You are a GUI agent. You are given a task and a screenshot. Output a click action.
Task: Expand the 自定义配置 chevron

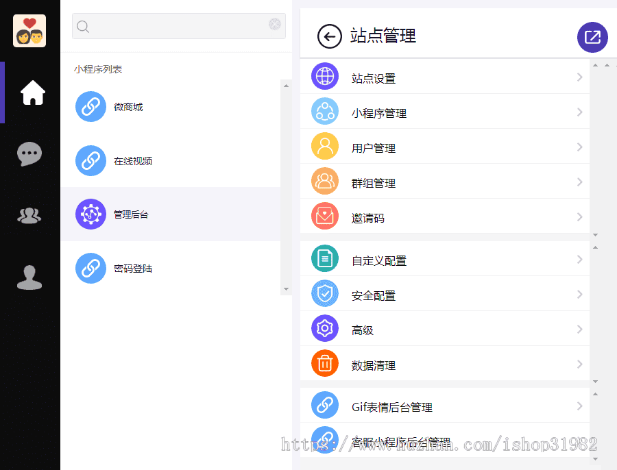pyautogui.click(x=579, y=259)
